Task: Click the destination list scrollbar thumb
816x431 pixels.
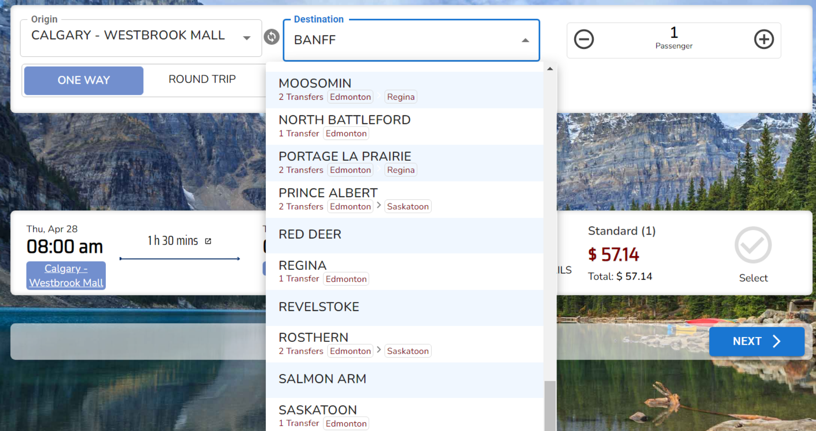Action: pyautogui.click(x=550, y=406)
